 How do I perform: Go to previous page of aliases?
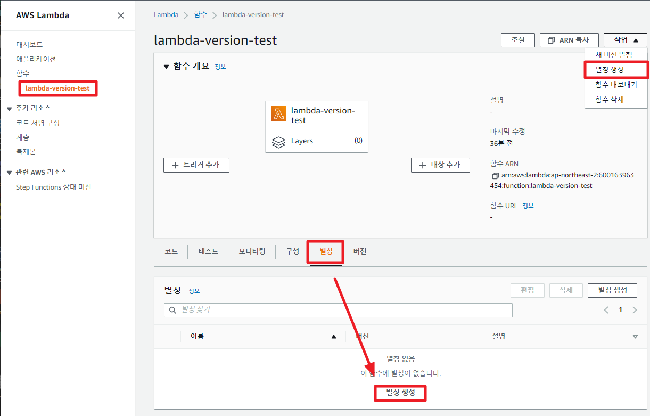coord(606,310)
